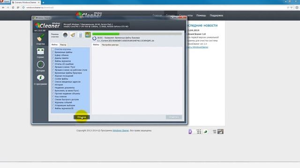Screen dimensions: 300x168
Task: Click the browser forward arrow
Action: click(x=8, y=7)
